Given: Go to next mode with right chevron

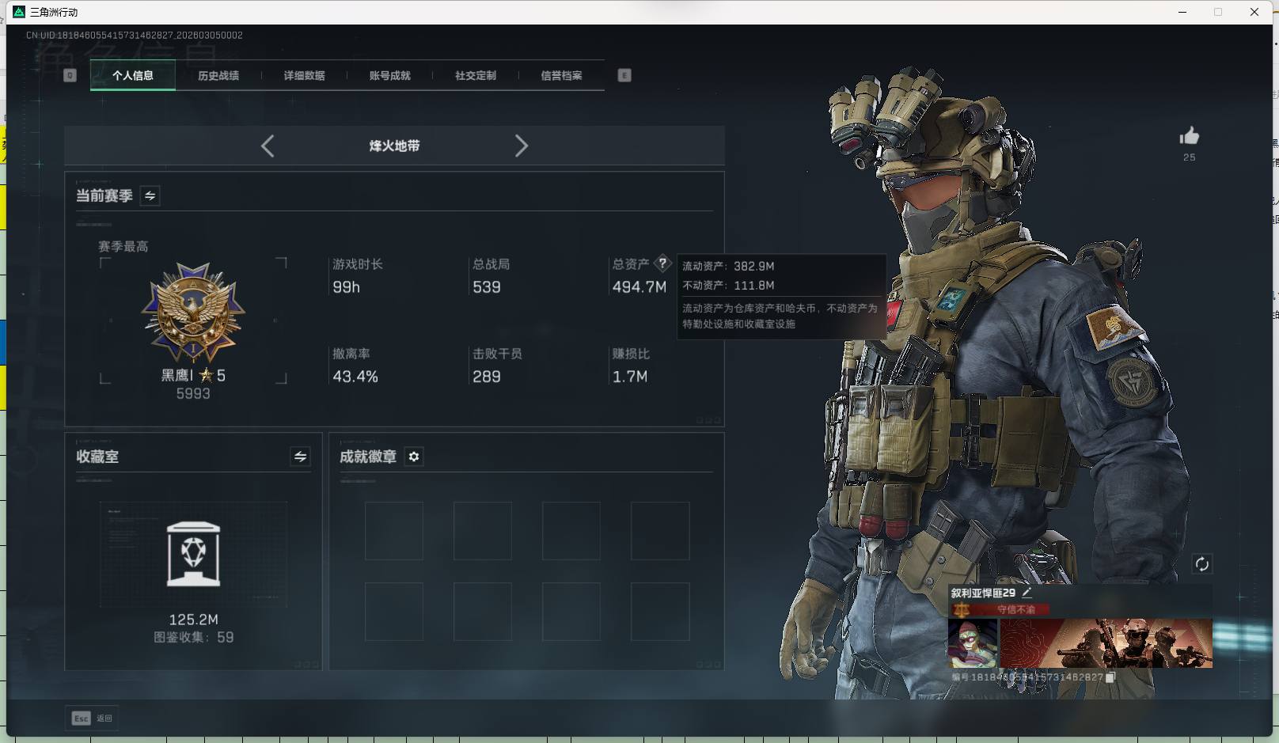Looking at the screenshot, I should coord(521,146).
